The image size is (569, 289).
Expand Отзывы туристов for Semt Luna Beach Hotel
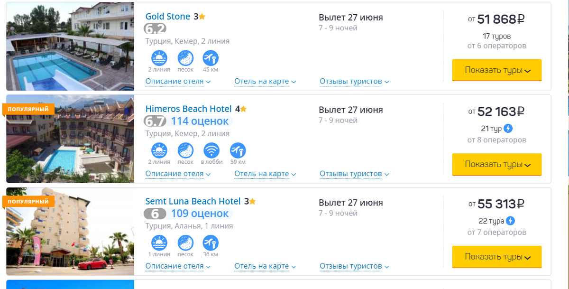coord(354,266)
